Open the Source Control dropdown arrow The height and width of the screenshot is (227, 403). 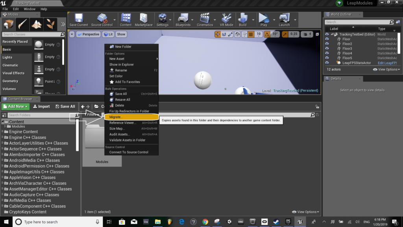115,19
